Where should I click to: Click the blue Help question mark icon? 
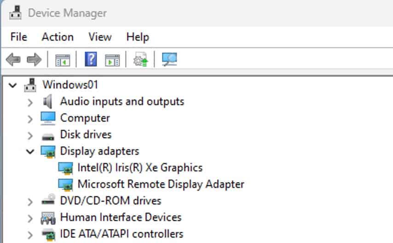point(91,59)
